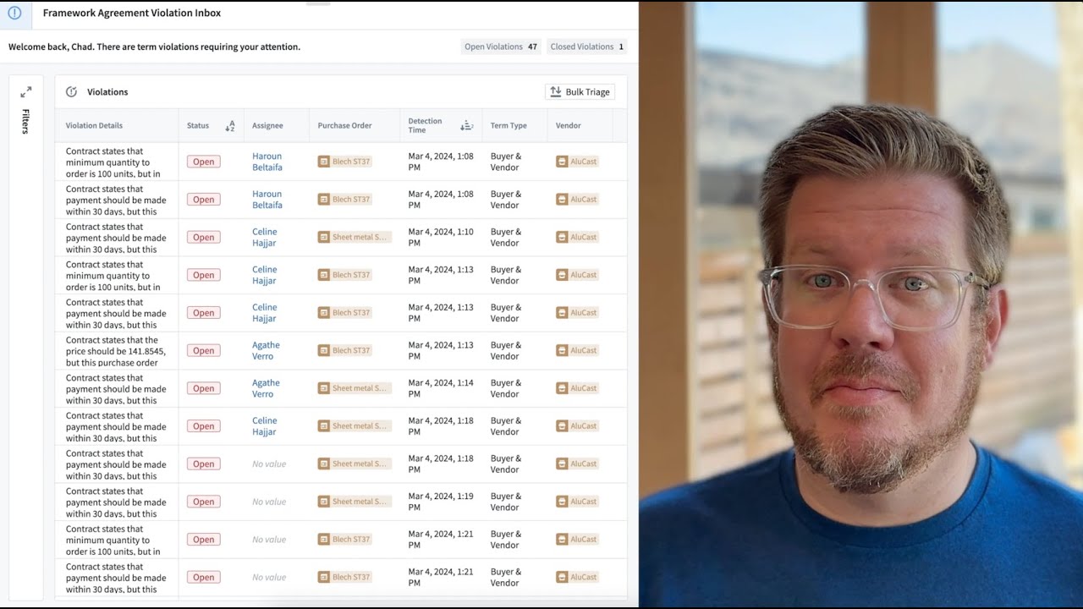1083x609 pixels.
Task: Click the Term Type column header
Action: (509, 126)
